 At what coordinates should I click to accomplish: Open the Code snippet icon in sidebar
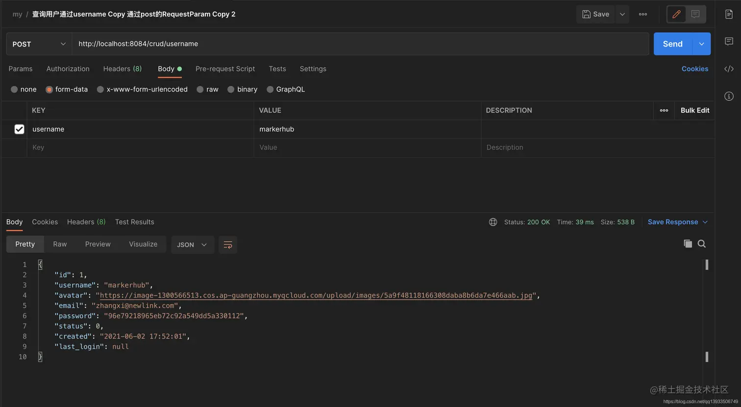729,69
